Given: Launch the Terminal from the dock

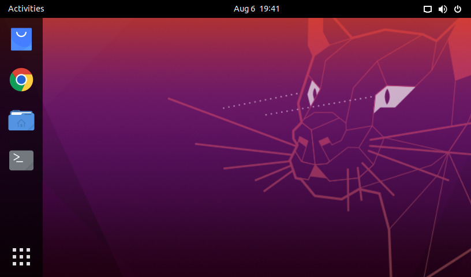Looking at the screenshot, I should [21, 160].
